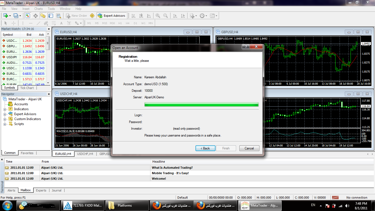Click Cancel in Open an Account dialog

tap(249, 148)
